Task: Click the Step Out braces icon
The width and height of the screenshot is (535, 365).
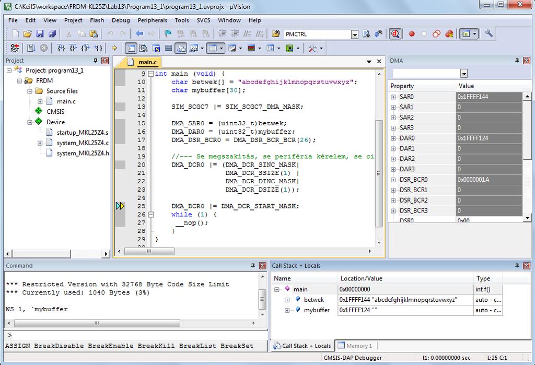Action: [85, 48]
